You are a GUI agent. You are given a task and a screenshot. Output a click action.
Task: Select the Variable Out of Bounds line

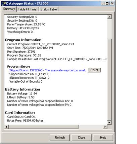tap(26, 81)
